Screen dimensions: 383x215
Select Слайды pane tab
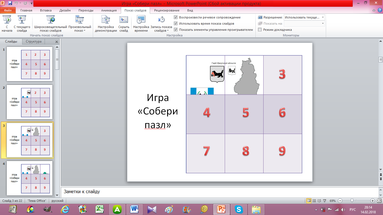pyautogui.click(x=11, y=41)
